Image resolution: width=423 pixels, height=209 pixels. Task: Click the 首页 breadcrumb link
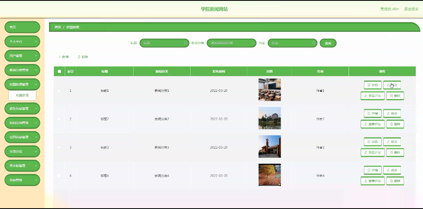pyautogui.click(x=58, y=27)
